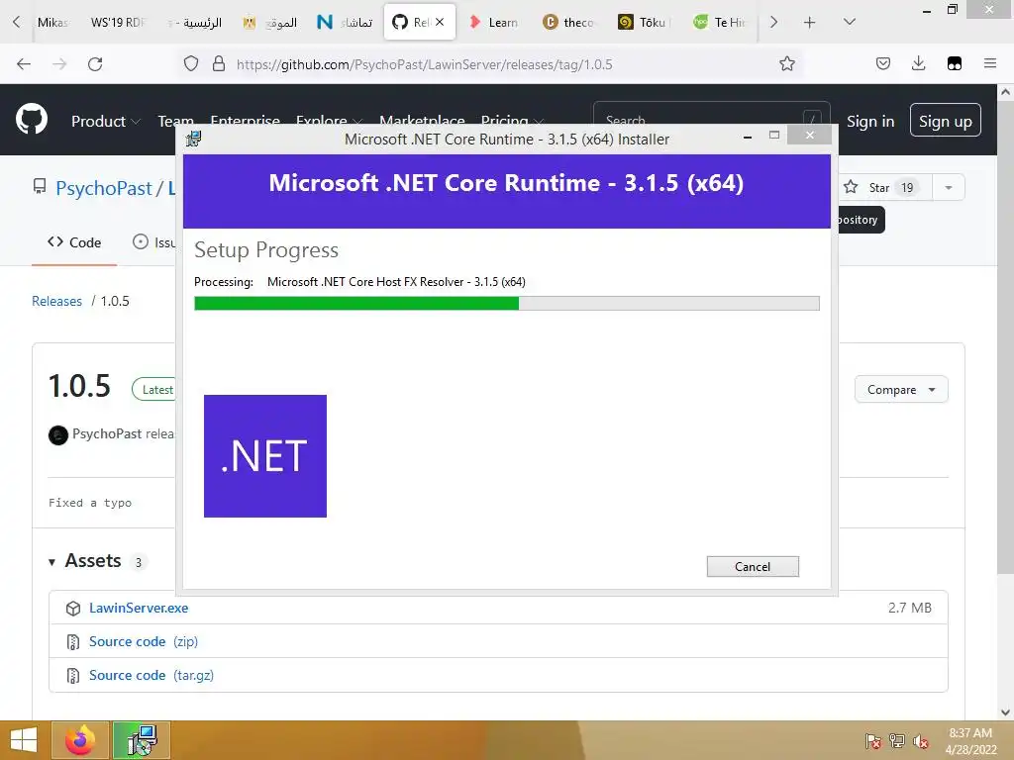Star the LawinServer repository

[885, 187]
